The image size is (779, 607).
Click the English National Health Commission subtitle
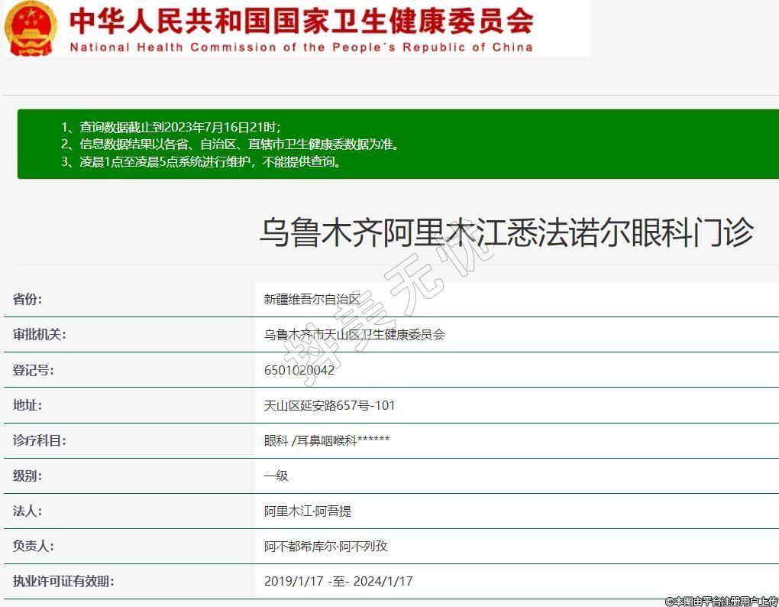point(301,47)
